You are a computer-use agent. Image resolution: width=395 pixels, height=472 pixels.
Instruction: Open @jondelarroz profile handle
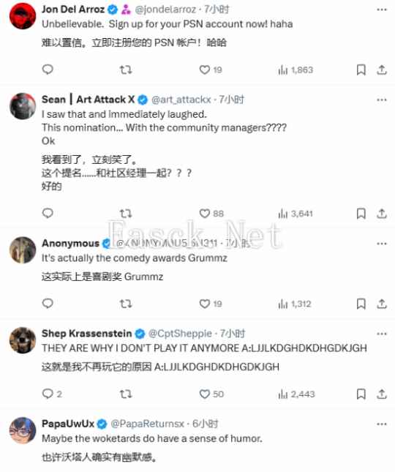(x=166, y=10)
